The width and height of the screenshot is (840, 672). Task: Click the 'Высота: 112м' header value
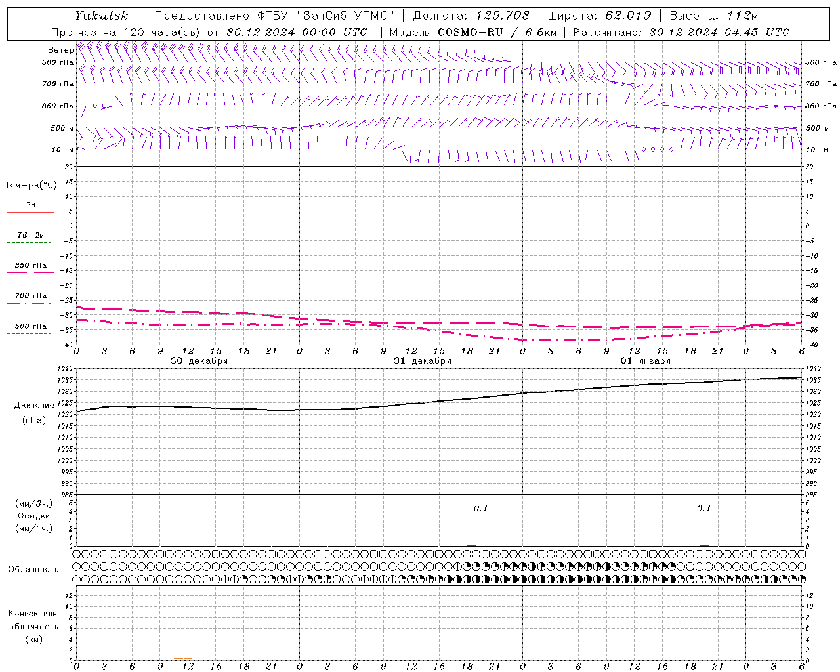point(713,16)
